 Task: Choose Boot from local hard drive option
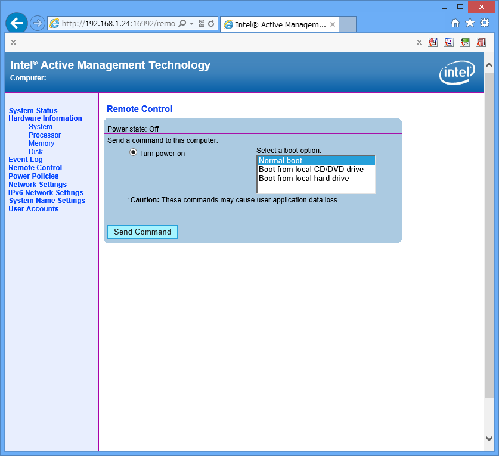[303, 179]
